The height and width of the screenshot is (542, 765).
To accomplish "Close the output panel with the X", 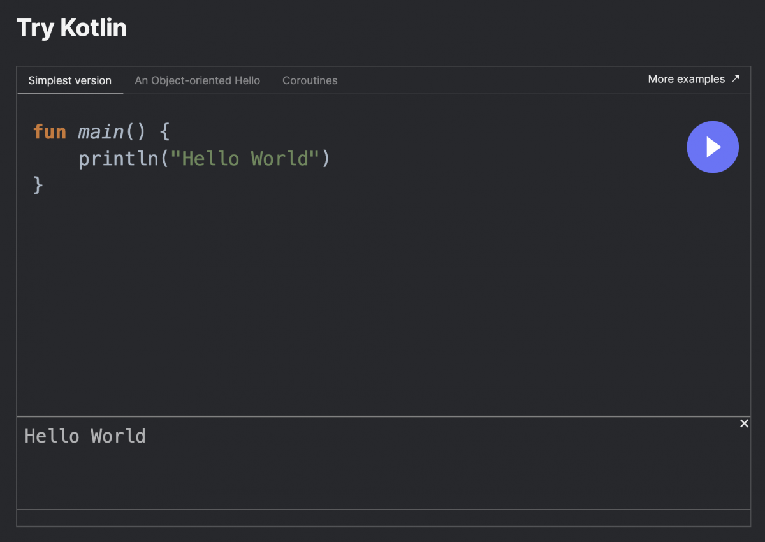I will point(744,423).
